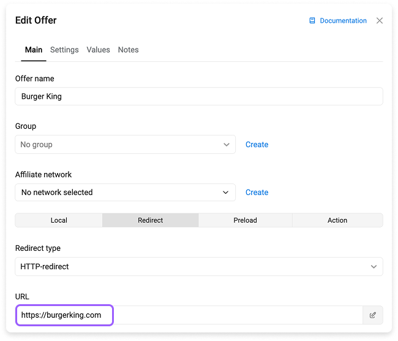Viewport: 398px width, 341px height.
Task: Click the Group dropdown chevron arrow
Action: tap(226, 145)
